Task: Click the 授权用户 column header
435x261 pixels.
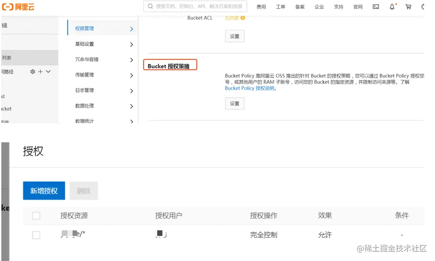Action: tap(168, 215)
